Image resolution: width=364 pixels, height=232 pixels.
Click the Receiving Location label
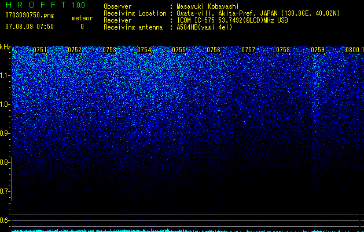(x=135, y=13)
